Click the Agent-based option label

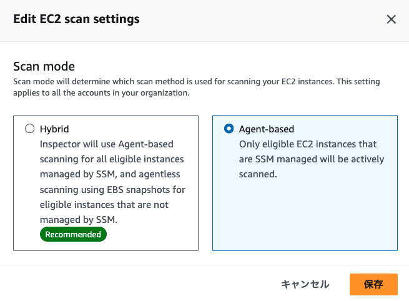pyautogui.click(x=266, y=129)
